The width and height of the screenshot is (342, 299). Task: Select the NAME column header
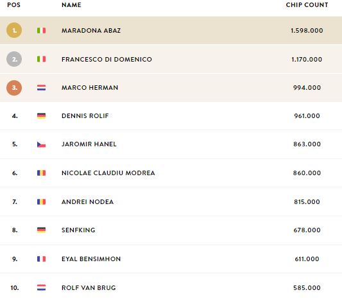point(71,4)
